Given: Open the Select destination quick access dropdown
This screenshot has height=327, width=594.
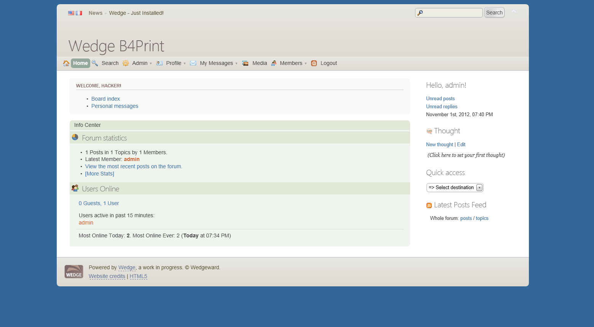Looking at the screenshot, I should [455, 188].
